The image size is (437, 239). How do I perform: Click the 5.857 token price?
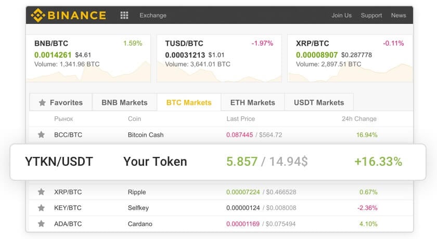(242, 162)
